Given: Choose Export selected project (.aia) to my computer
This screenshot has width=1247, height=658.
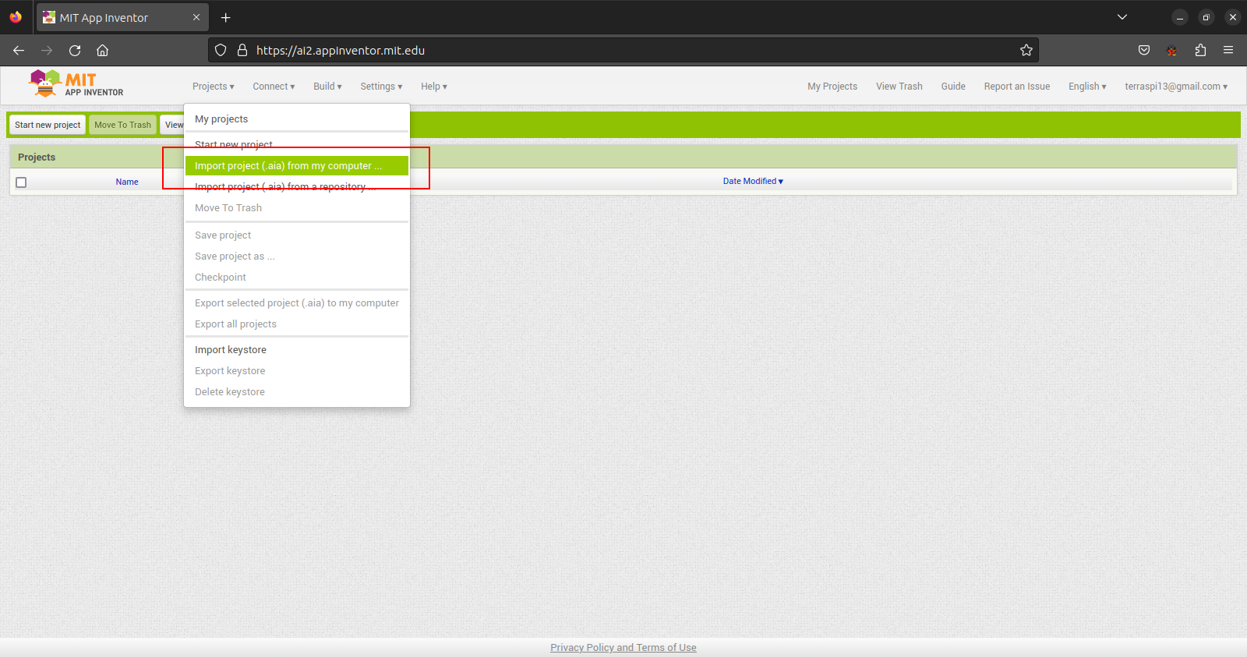Looking at the screenshot, I should (x=297, y=303).
